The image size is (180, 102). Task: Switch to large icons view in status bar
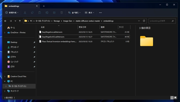pyautogui.click(x=175, y=98)
